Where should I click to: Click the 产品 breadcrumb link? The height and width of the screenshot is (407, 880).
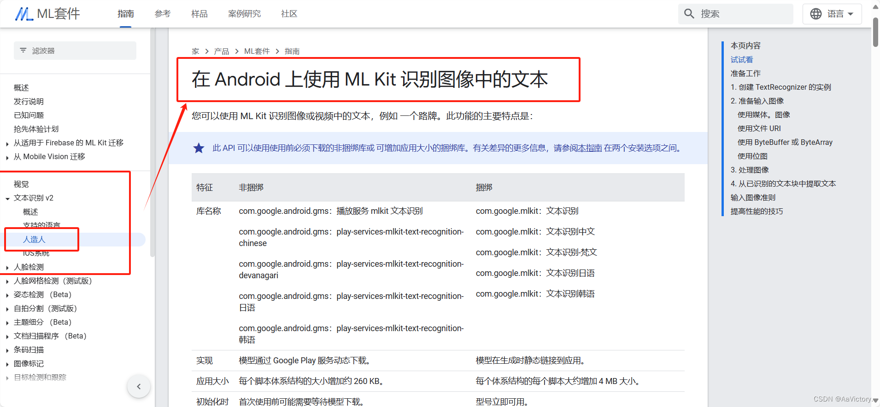pyautogui.click(x=222, y=52)
